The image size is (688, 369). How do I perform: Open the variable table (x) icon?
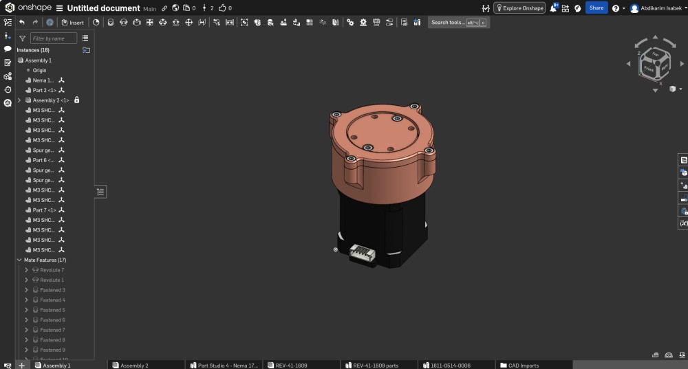[684, 223]
